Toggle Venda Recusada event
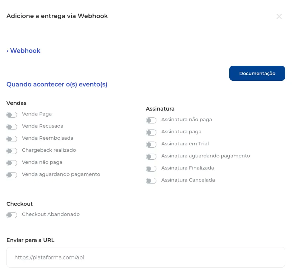Viewport: 292px width, 279px height. (x=12, y=127)
